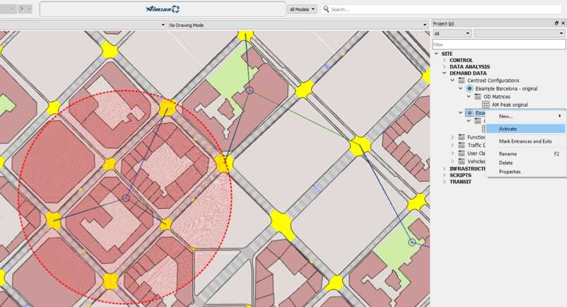The width and height of the screenshot is (567, 307).
Task: Close the Project panel
Action: [x=563, y=23]
